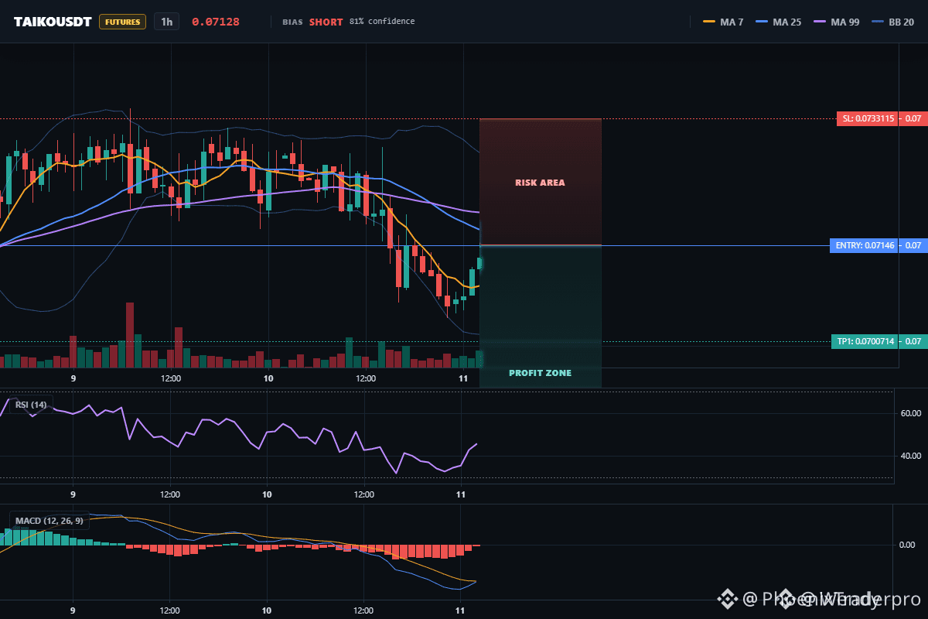Toggle the MA 7 legend item
Screen dimensions: 928x619
(x=724, y=22)
